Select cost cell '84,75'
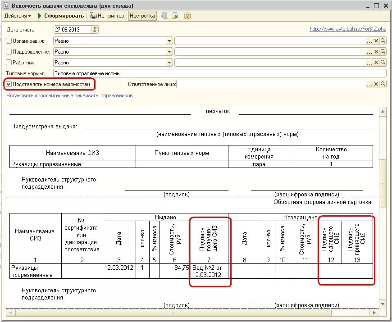This screenshot has width=392, height=322. pyautogui.click(x=175, y=271)
